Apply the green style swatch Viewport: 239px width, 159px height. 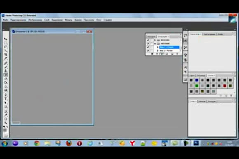click(x=197, y=86)
